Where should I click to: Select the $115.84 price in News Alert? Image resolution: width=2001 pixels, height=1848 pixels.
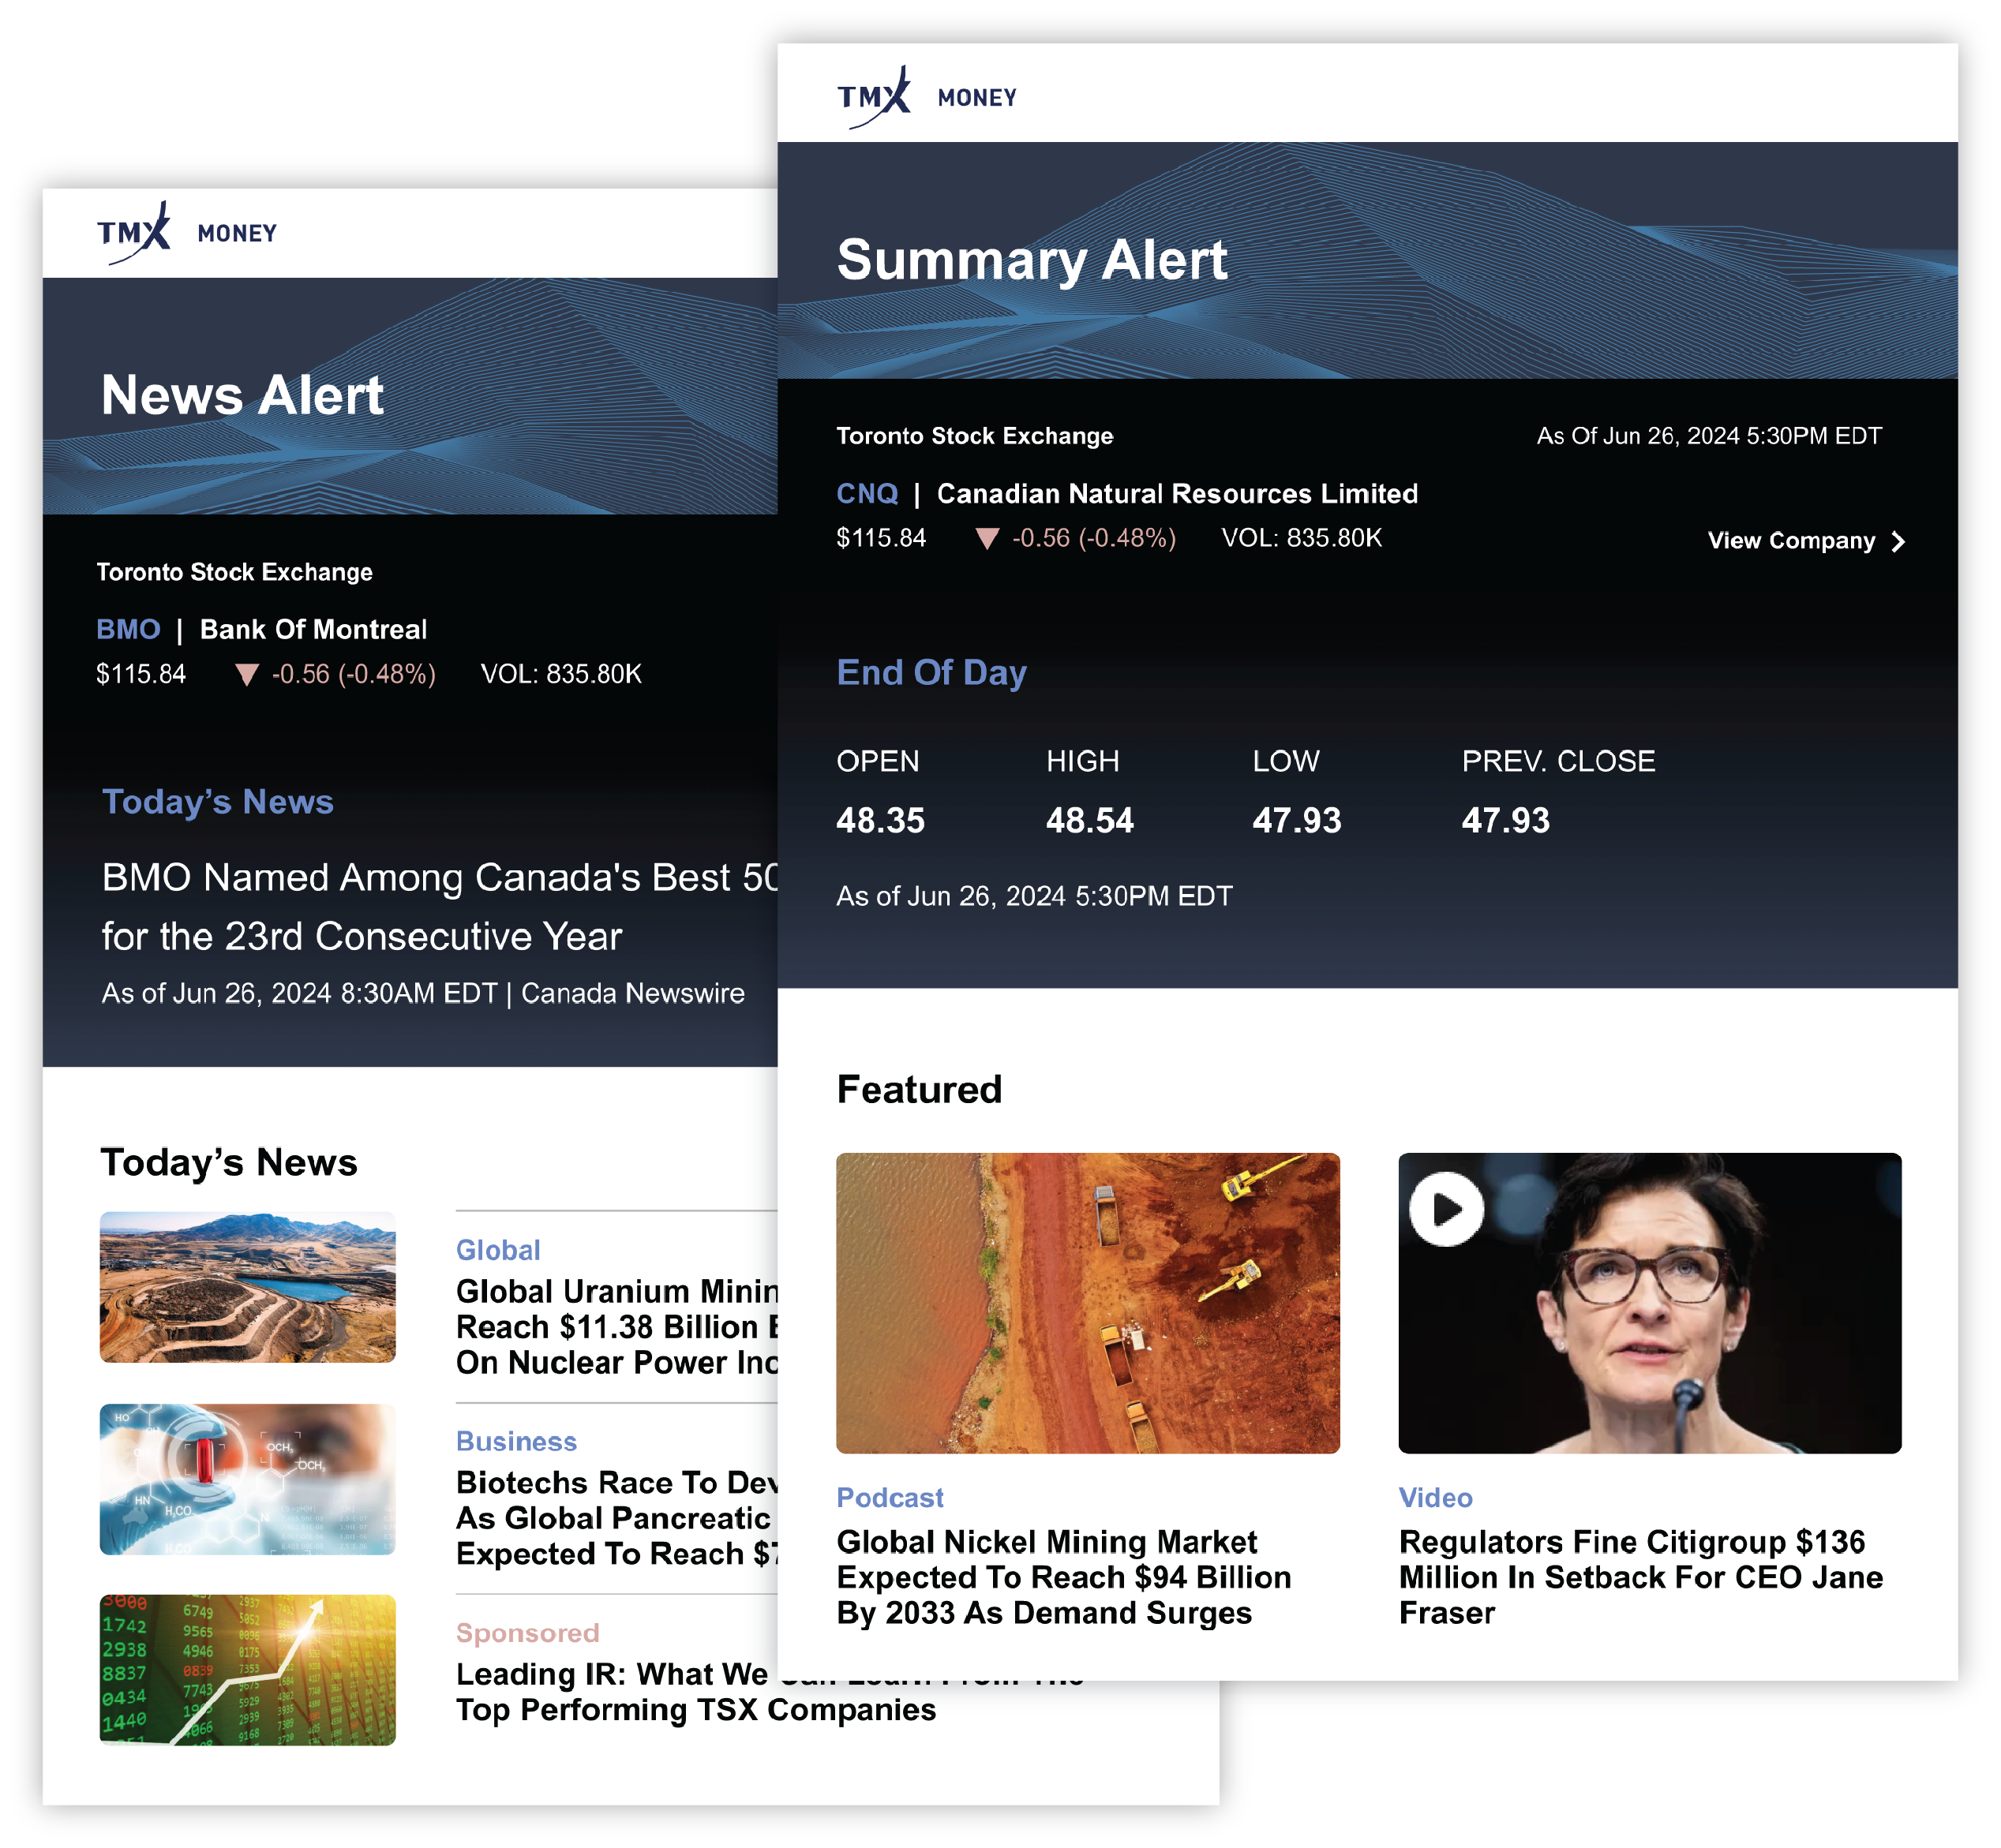[x=140, y=674]
